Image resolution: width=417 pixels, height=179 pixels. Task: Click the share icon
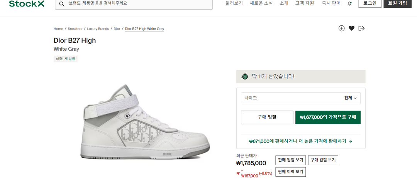[x=361, y=28]
